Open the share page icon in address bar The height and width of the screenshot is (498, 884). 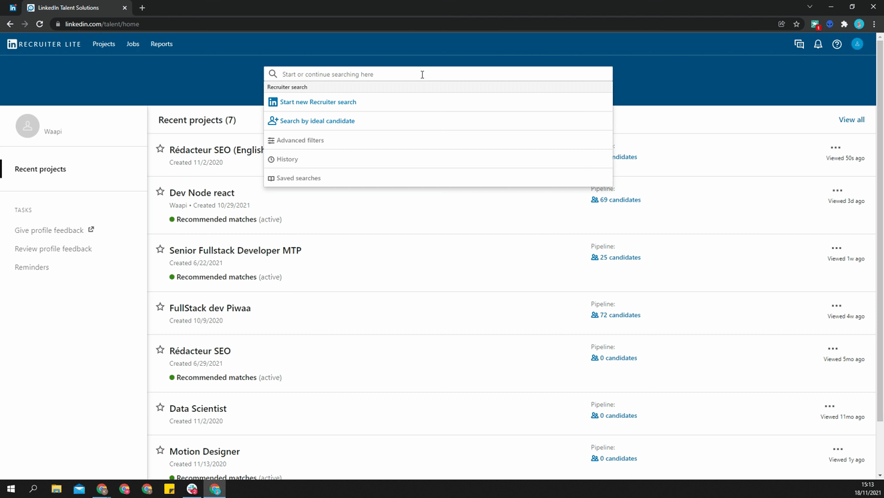click(782, 24)
